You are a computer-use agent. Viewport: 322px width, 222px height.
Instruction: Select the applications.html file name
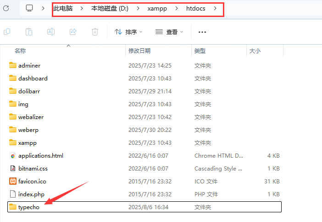[41, 156]
